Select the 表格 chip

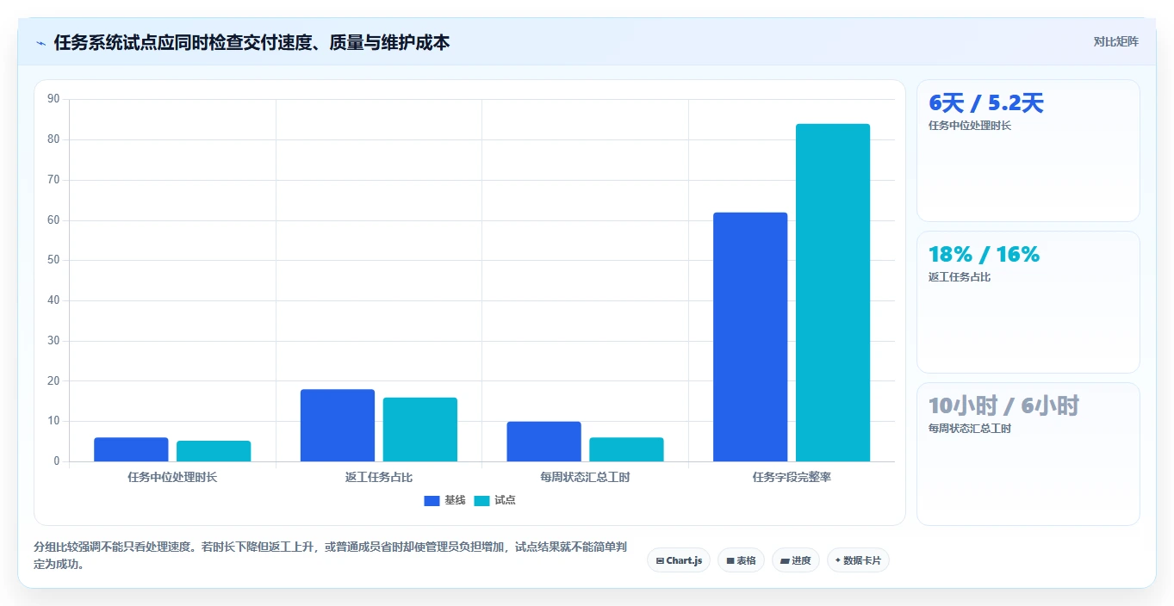point(741,560)
